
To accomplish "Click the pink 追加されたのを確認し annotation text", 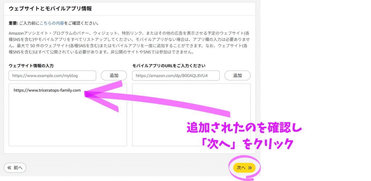I will [244, 128].
